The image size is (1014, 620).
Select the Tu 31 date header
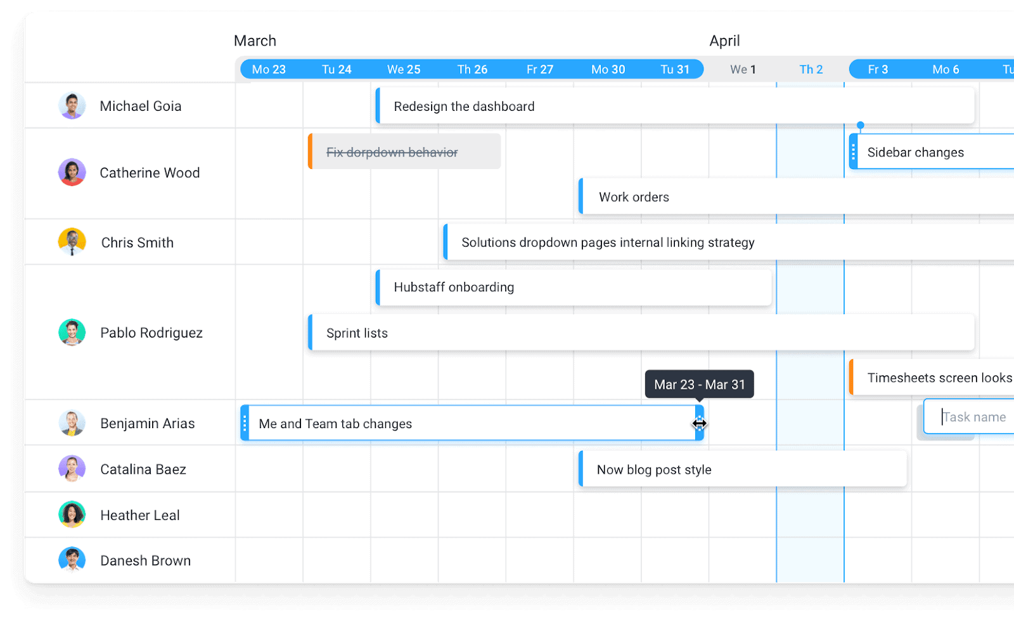click(x=675, y=69)
